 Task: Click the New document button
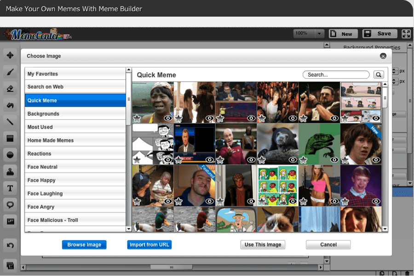pos(343,34)
